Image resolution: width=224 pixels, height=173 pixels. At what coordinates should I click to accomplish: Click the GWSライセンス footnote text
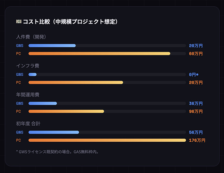click(x=57, y=151)
